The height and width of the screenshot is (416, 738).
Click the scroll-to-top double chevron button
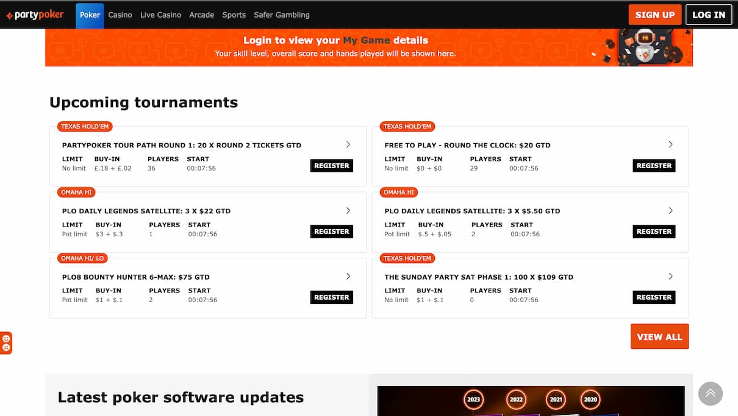[x=711, y=393]
